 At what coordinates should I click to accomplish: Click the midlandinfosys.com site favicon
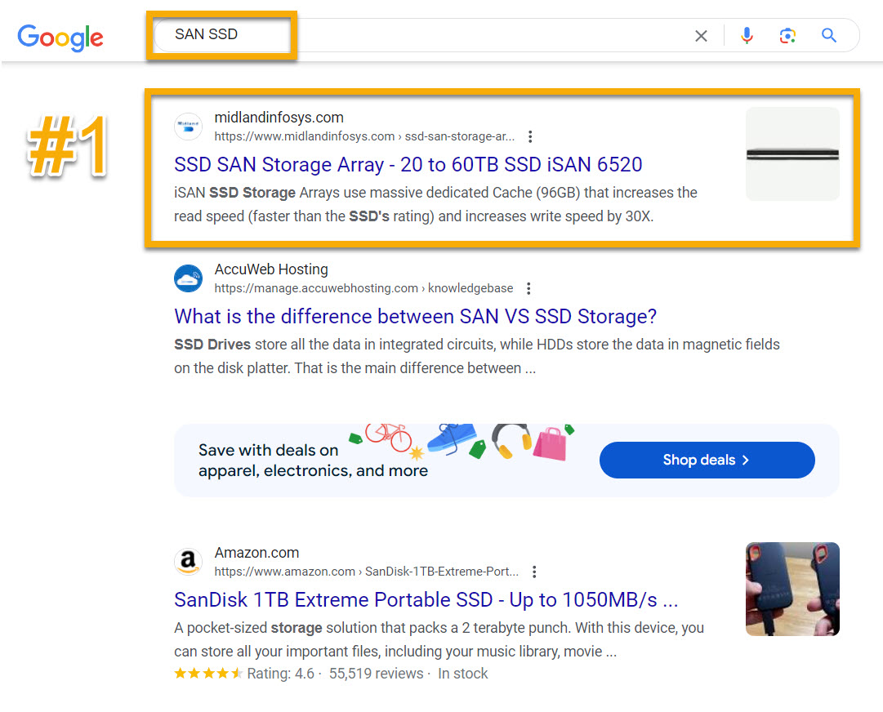pos(188,127)
